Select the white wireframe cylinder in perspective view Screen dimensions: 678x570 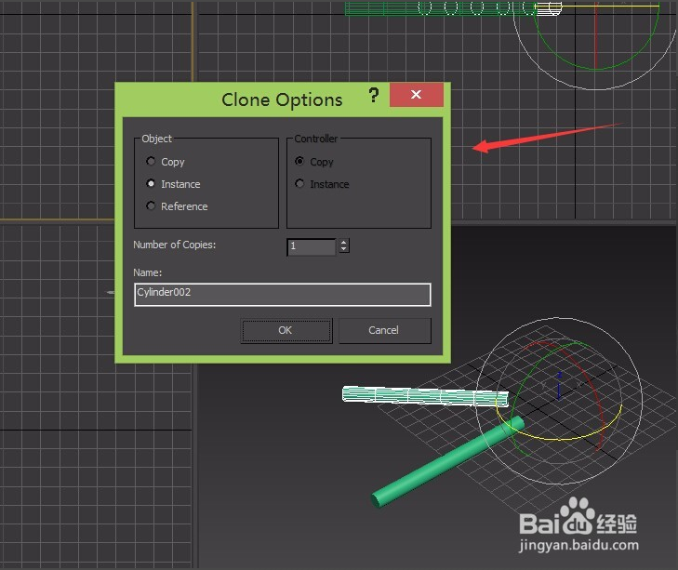click(x=425, y=396)
